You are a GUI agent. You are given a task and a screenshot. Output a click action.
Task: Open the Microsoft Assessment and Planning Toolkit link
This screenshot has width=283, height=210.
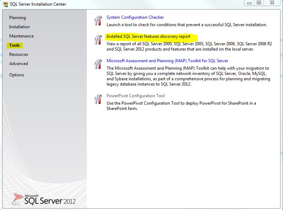click(x=167, y=61)
